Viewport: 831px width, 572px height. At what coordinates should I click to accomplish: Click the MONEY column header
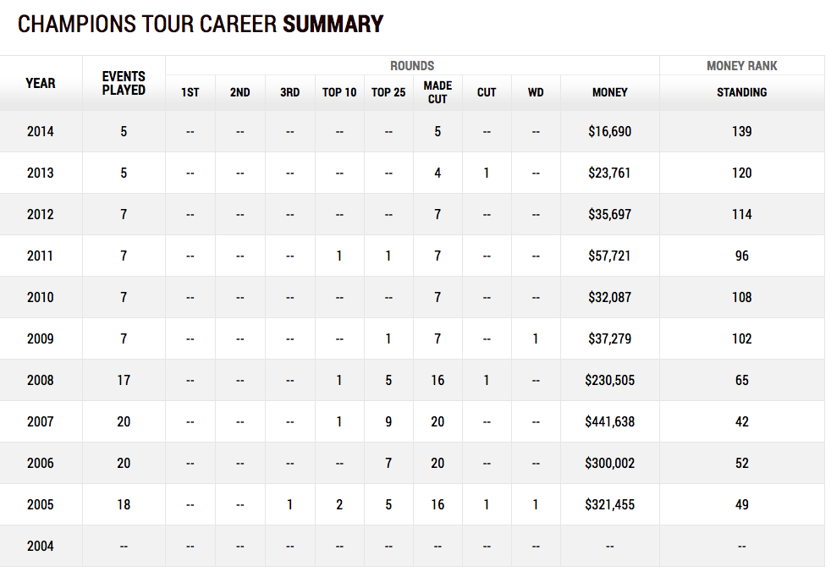pos(609,92)
